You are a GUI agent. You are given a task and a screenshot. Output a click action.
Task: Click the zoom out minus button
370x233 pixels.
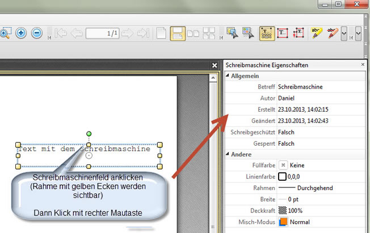coord(37,33)
